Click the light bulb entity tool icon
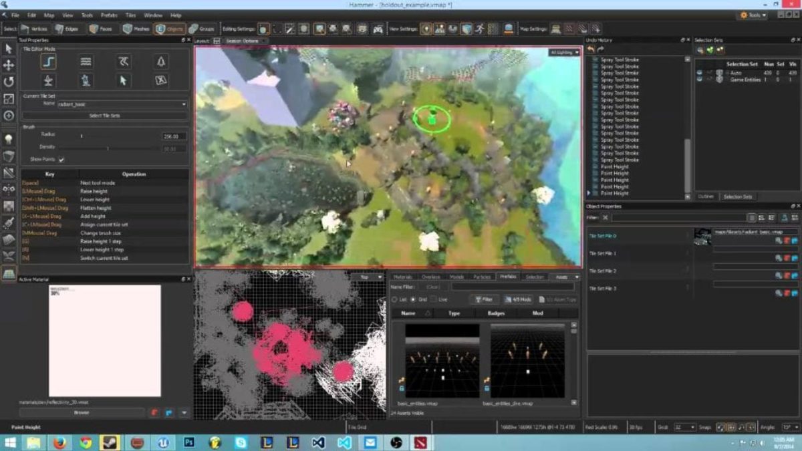The height and width of the screenshot is (451, 802). click(x=9, y=139)
